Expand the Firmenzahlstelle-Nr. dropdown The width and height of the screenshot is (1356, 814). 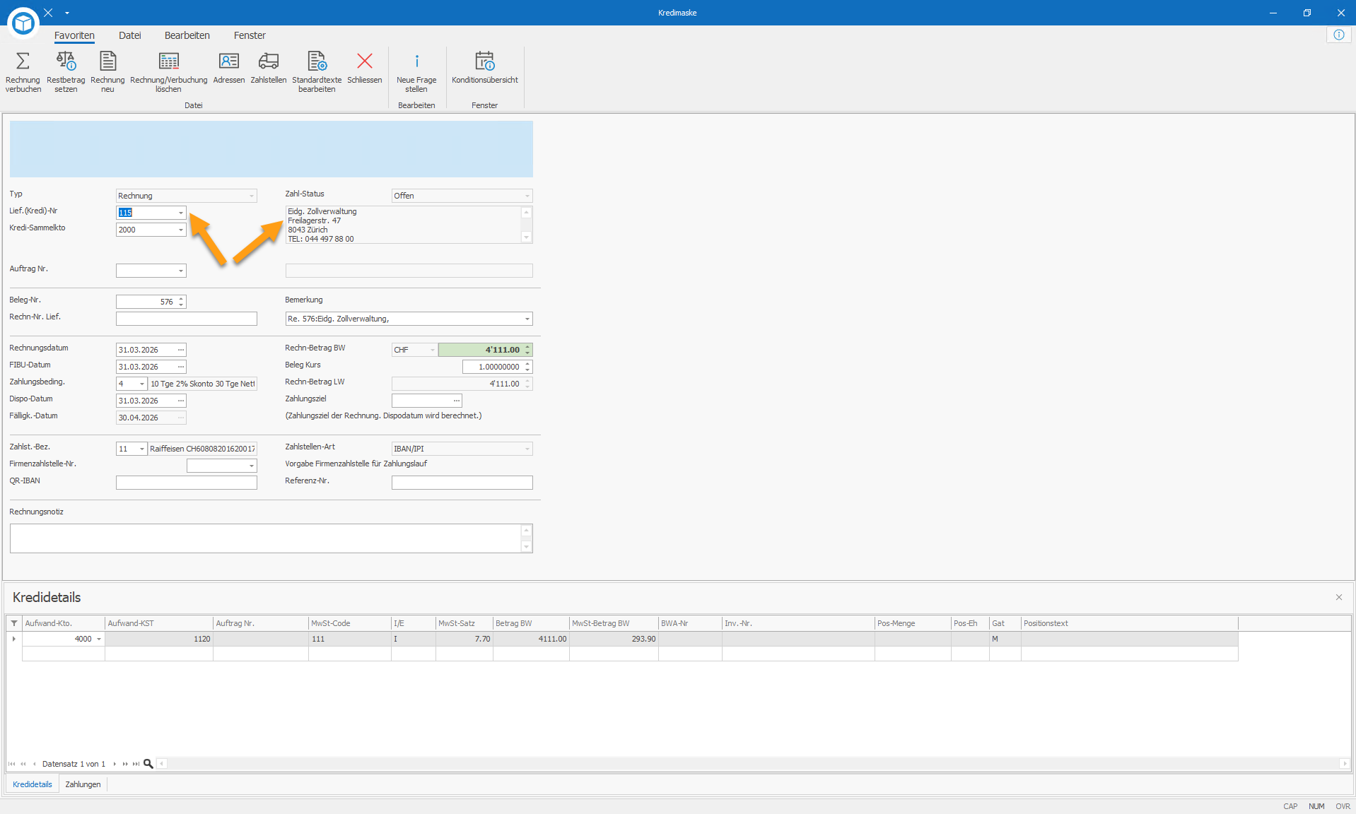click(251, 466)
